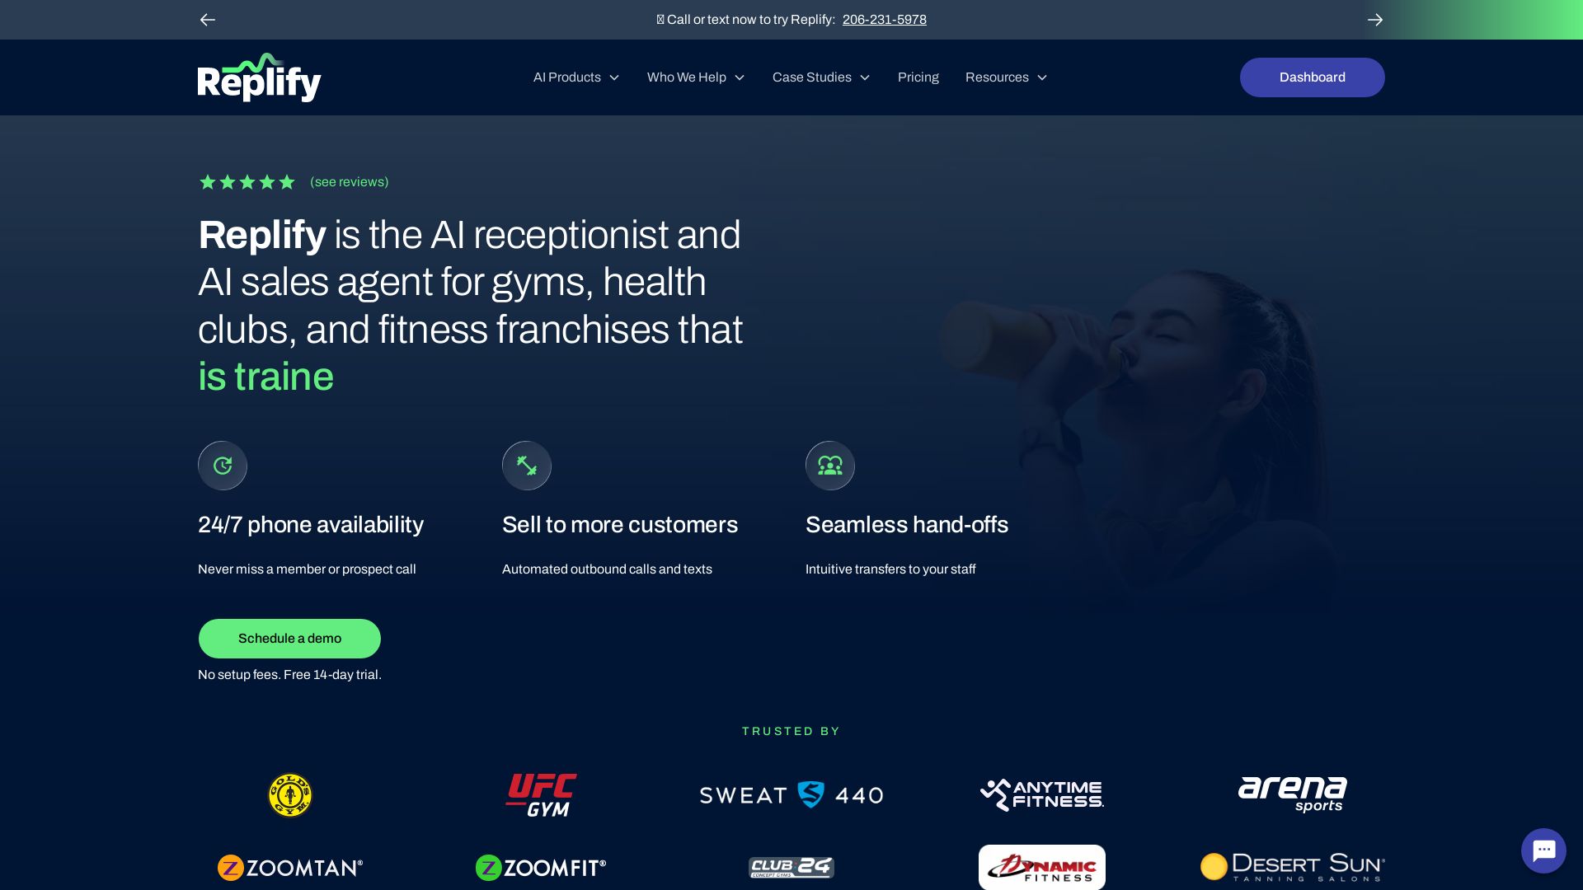Open the chat widget bubble
The height and width of the screenshot is (890, 1583).
click(x=1543, y=850)
